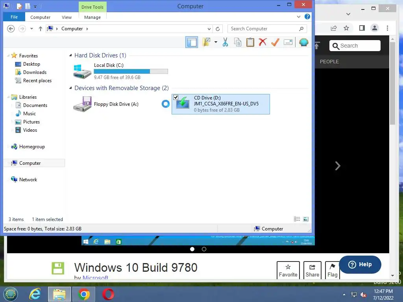Click the scissors Cut icon
Image resolution: width=403 pixels, height=302 pixels.
tap(226, 42)
